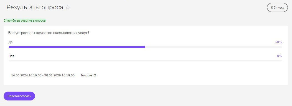Viewport: 292px width, 106px height.
Task: Add the poll results to favorites with the star
Action: 68,8
